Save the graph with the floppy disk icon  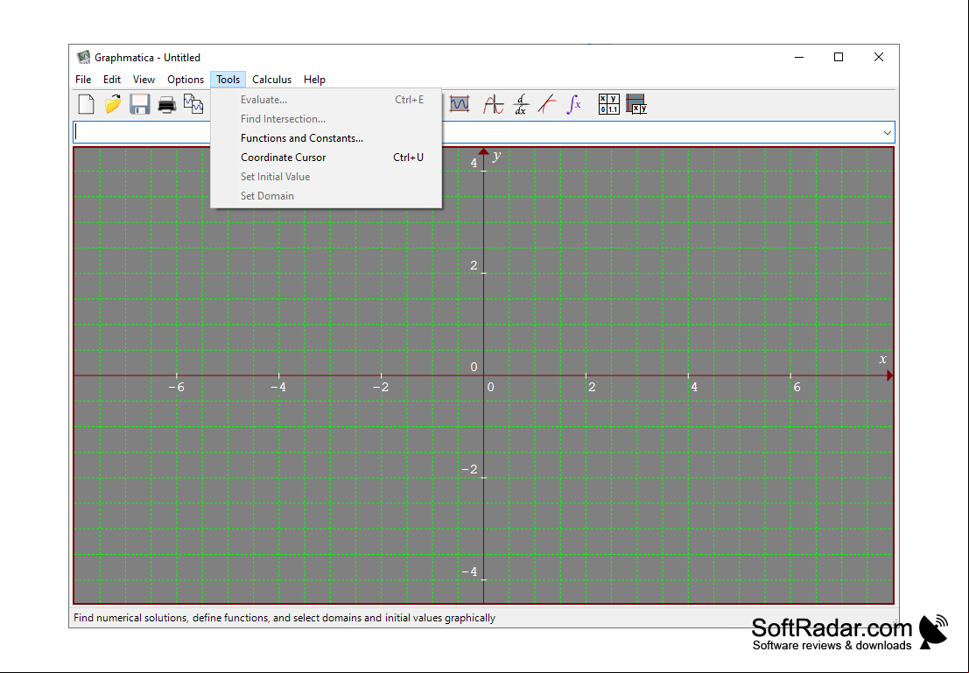click(140, 104)
